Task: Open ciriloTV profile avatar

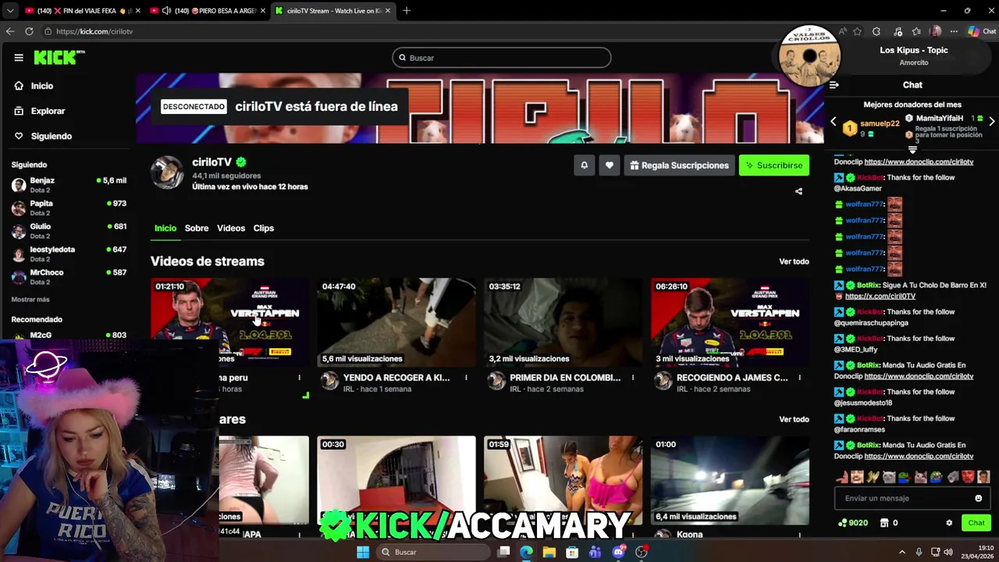Action: click(x=167, y=173)
